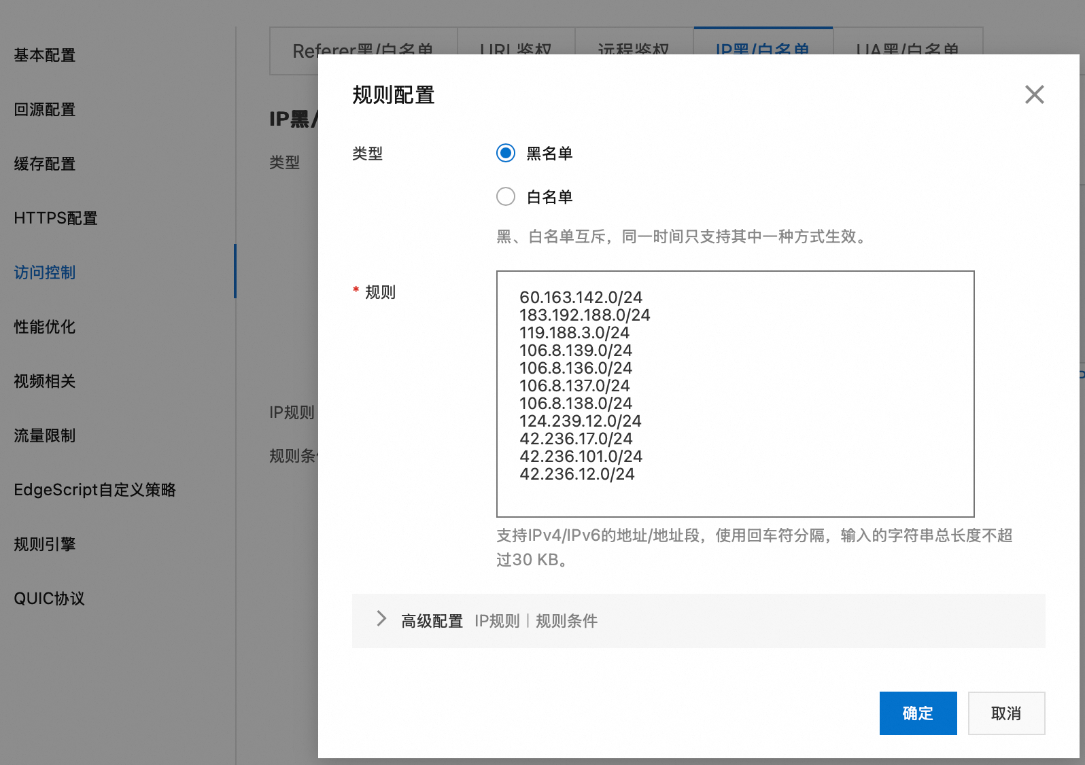The image size is (1085, 765).
Task: Confirm with the 确定 button
Action: click(x=918, y=713)
